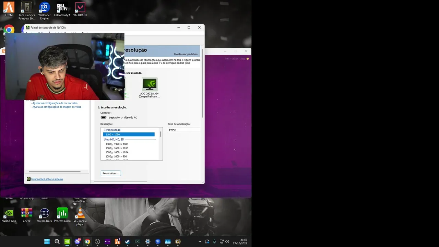Open the Settings gear taskbar icon
439x247 pixels.
(147, 242)
